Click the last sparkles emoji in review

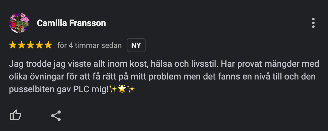pos(131,89)
